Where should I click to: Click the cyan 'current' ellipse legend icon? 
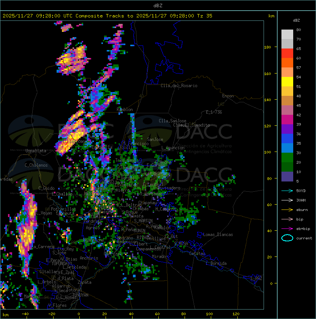point(287,238)
